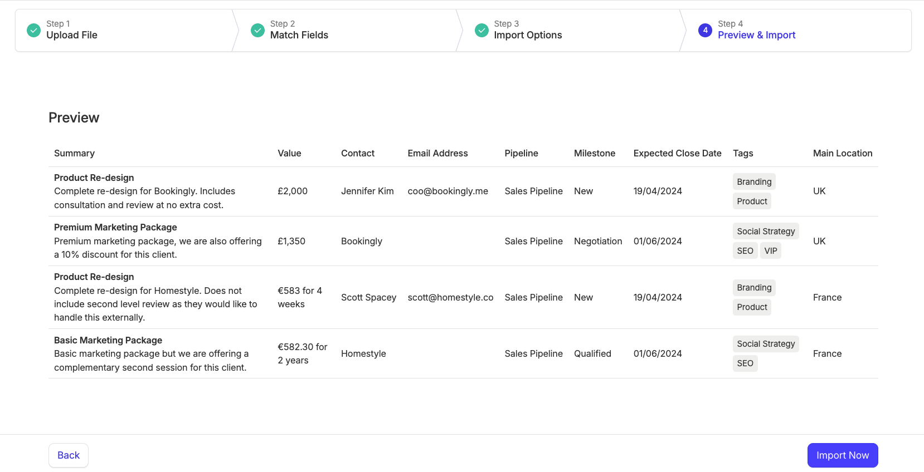Click the Pipeline column header
924x472 pixels.
(521, 153)
